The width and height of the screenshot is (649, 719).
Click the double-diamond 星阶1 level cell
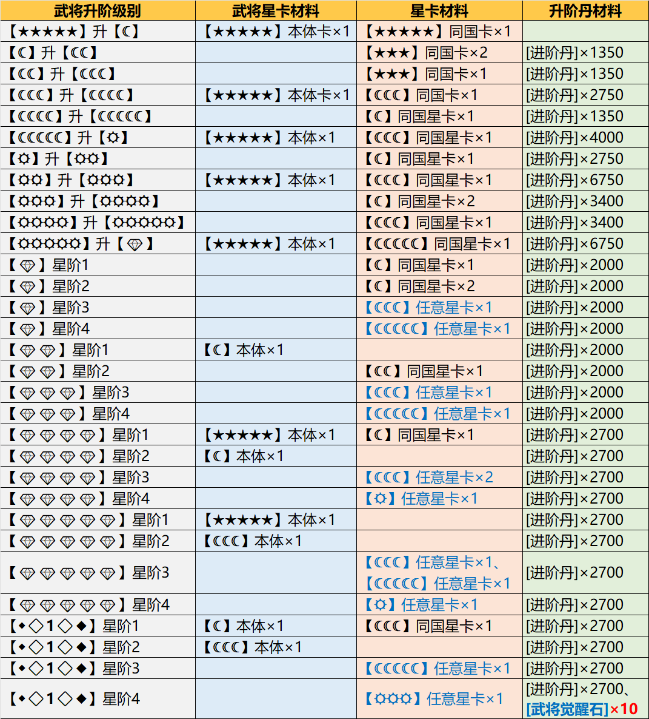(98, 350)
